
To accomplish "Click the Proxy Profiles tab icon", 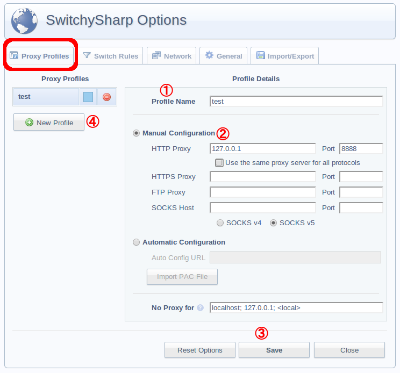I will coord(14,55).
